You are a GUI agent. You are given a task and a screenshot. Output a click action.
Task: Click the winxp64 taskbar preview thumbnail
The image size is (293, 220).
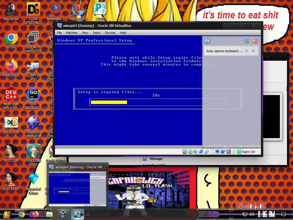(77, 189)
